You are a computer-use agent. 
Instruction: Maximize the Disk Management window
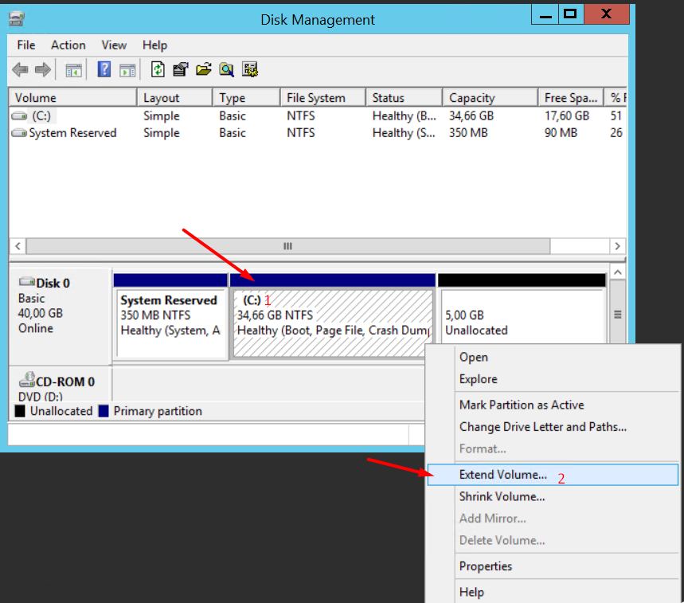pos(570,14)
